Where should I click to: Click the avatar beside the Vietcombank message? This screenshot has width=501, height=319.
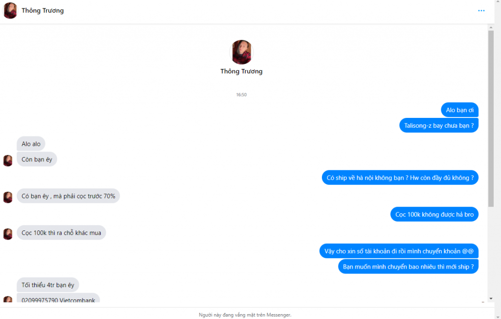pyautogui.click(x=8, y=300)
